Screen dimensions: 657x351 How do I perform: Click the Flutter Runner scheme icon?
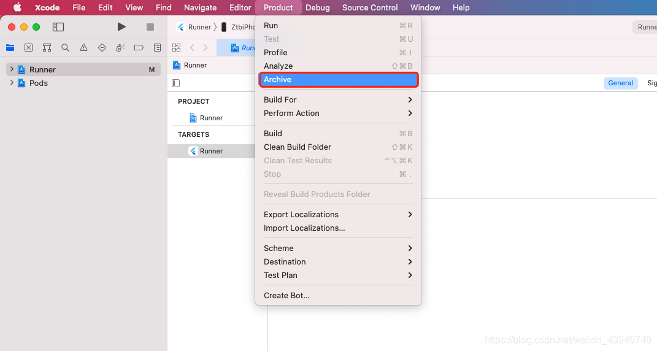click(x=181, y=27)
